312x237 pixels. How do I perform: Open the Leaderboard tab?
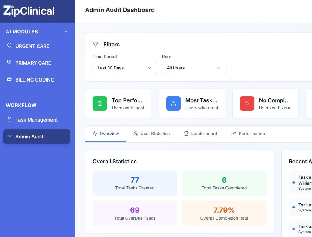(x=200, y=134)
